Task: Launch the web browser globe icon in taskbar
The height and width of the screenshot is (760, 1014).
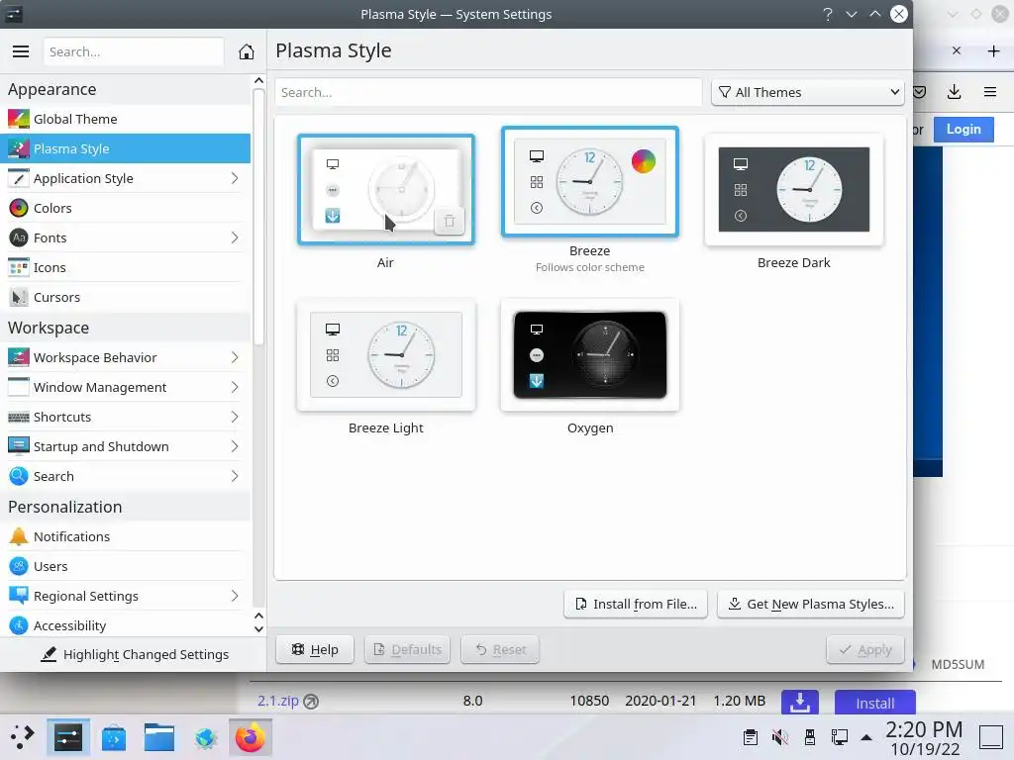Action: tap(205, 737)
